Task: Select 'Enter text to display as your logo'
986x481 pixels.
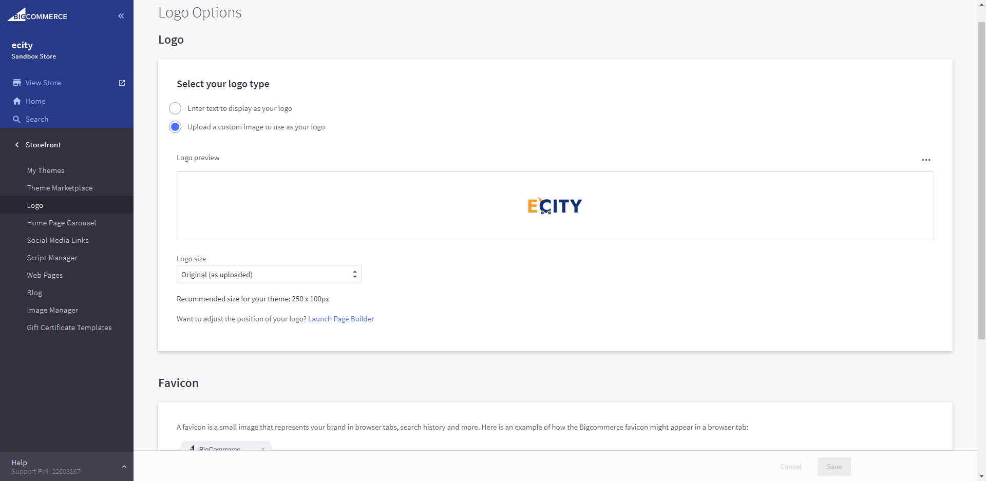Action: point(175,108)
